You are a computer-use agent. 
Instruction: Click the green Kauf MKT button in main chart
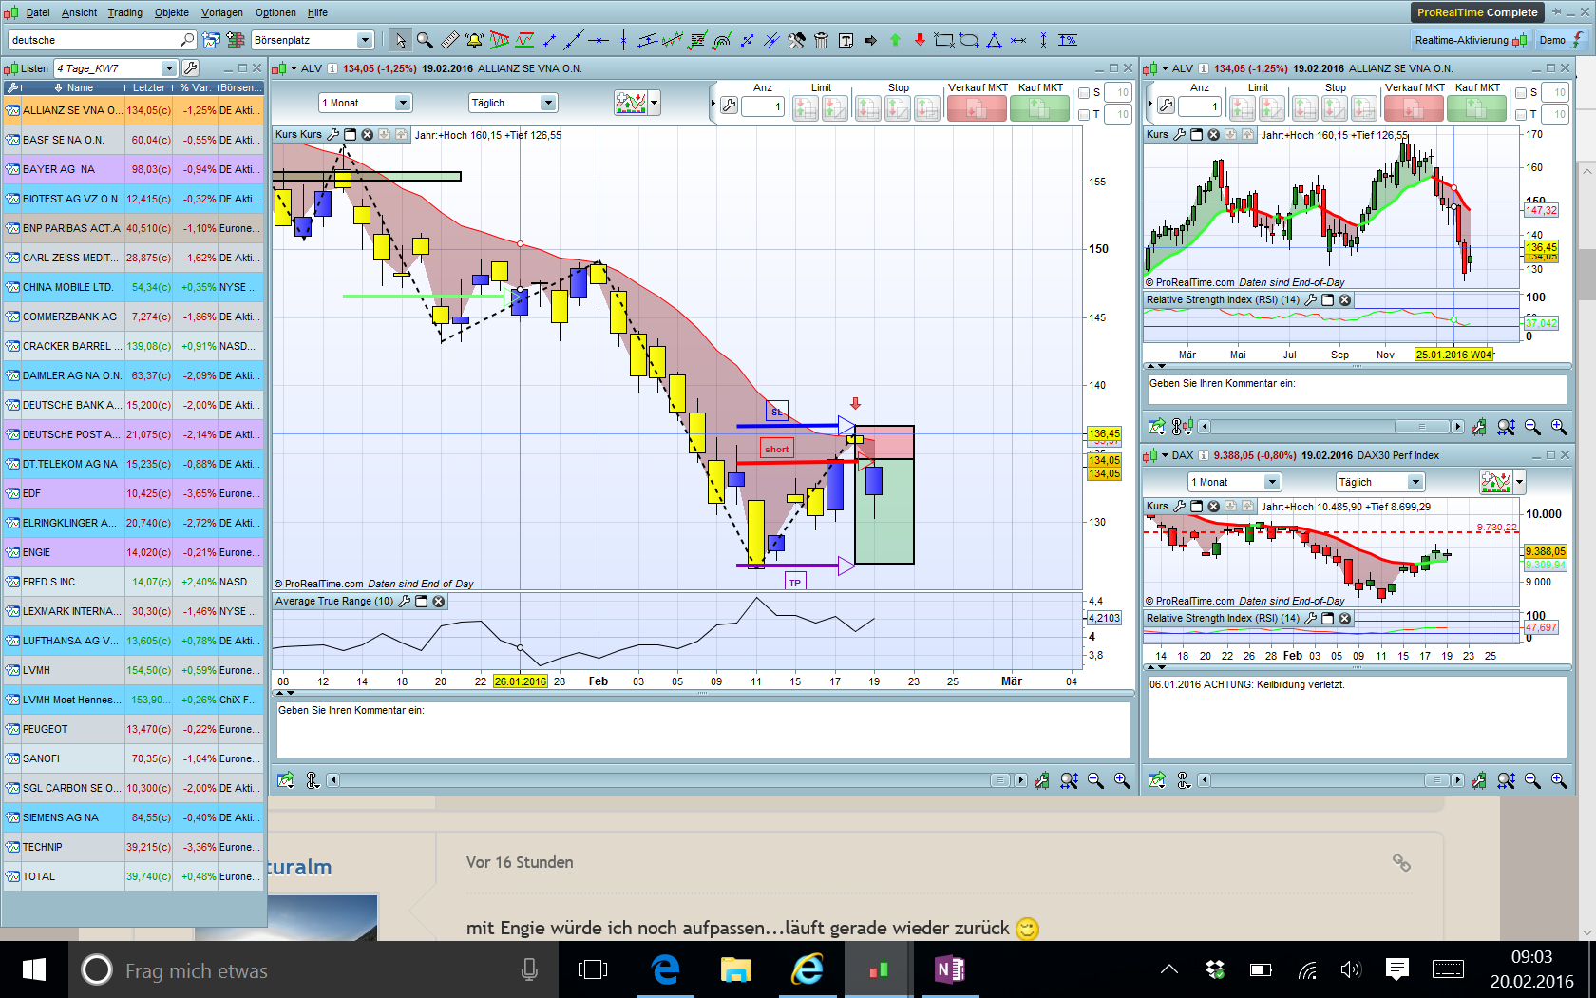coord(1039,108)
